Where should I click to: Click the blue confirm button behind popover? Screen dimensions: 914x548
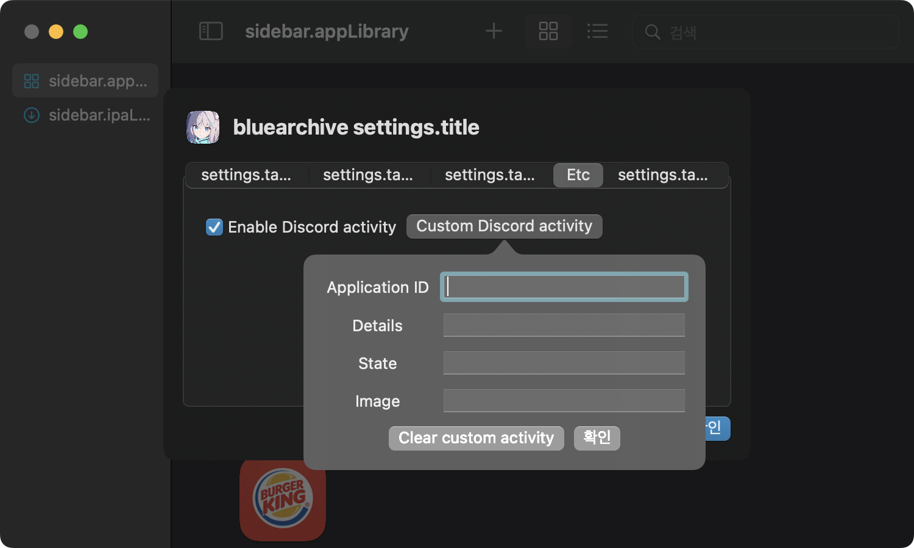[x=718, y=428]
